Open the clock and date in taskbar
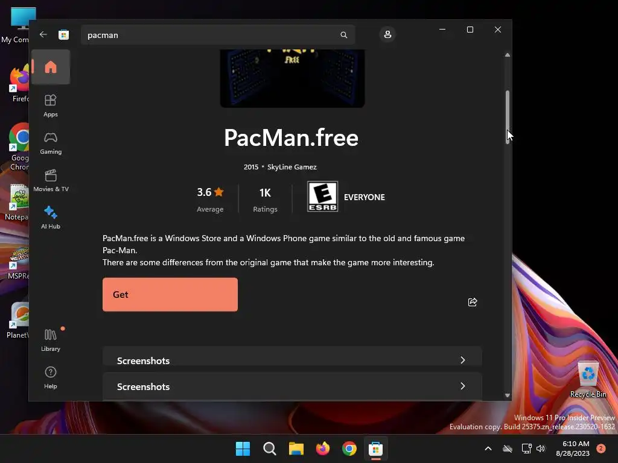618x463 pixels. pyautogui.click(x=573, y=449)
